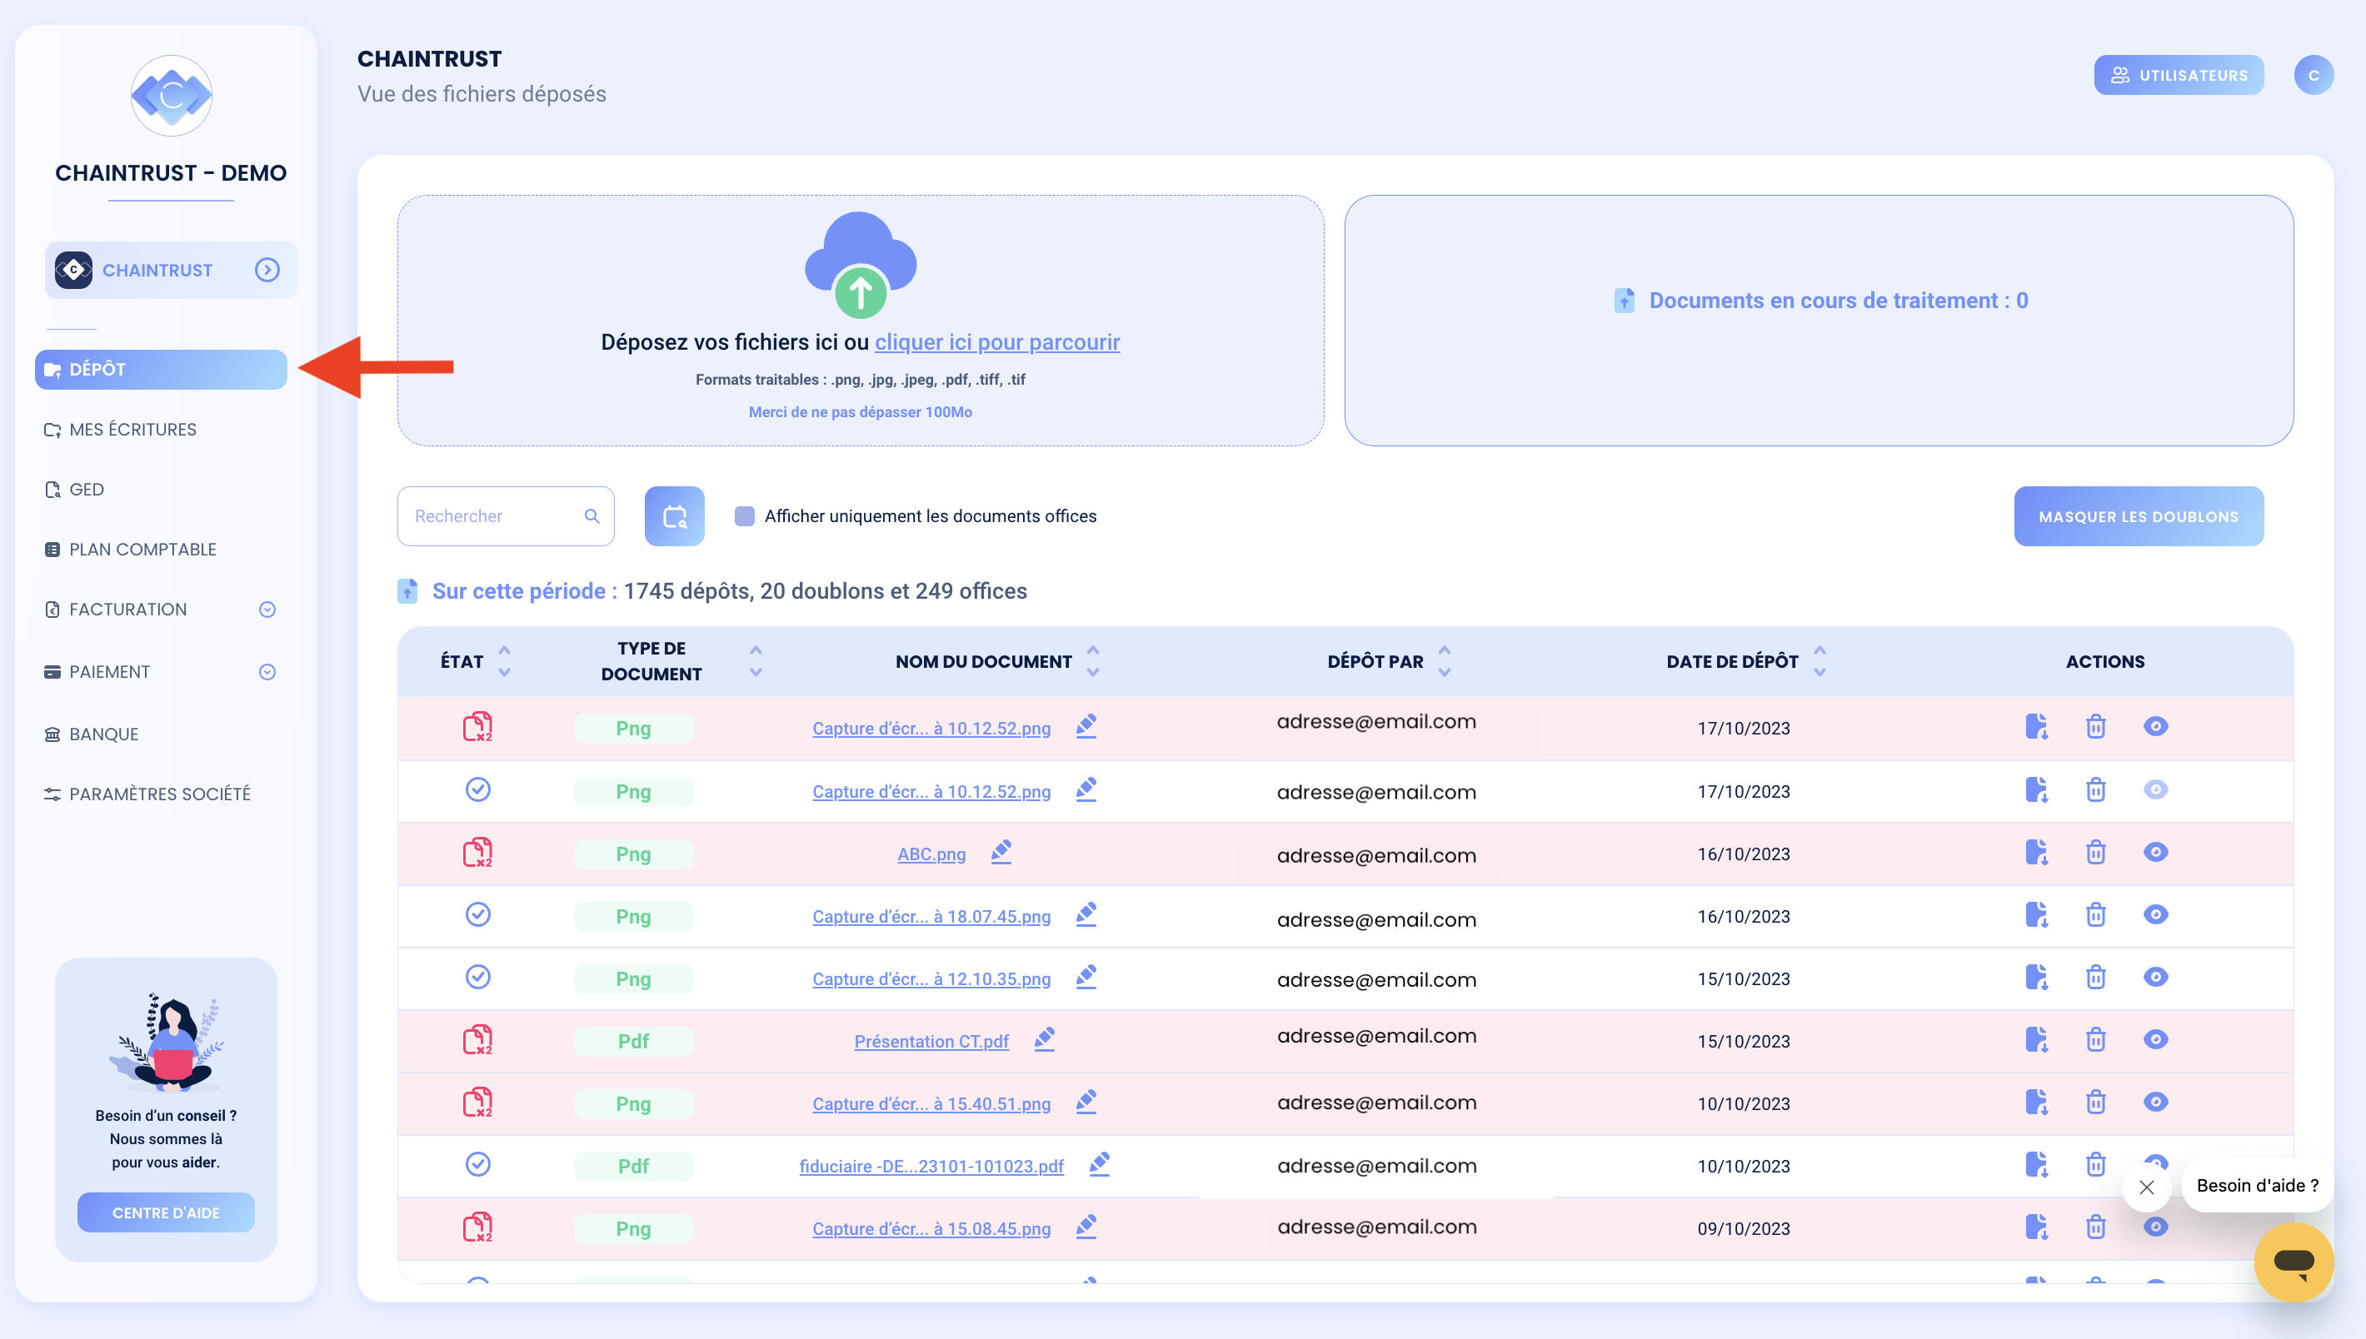View the first 17/10/2023 row via its eye icon
This screenshot has height=1339, width=2366.
click(2155, 726)
